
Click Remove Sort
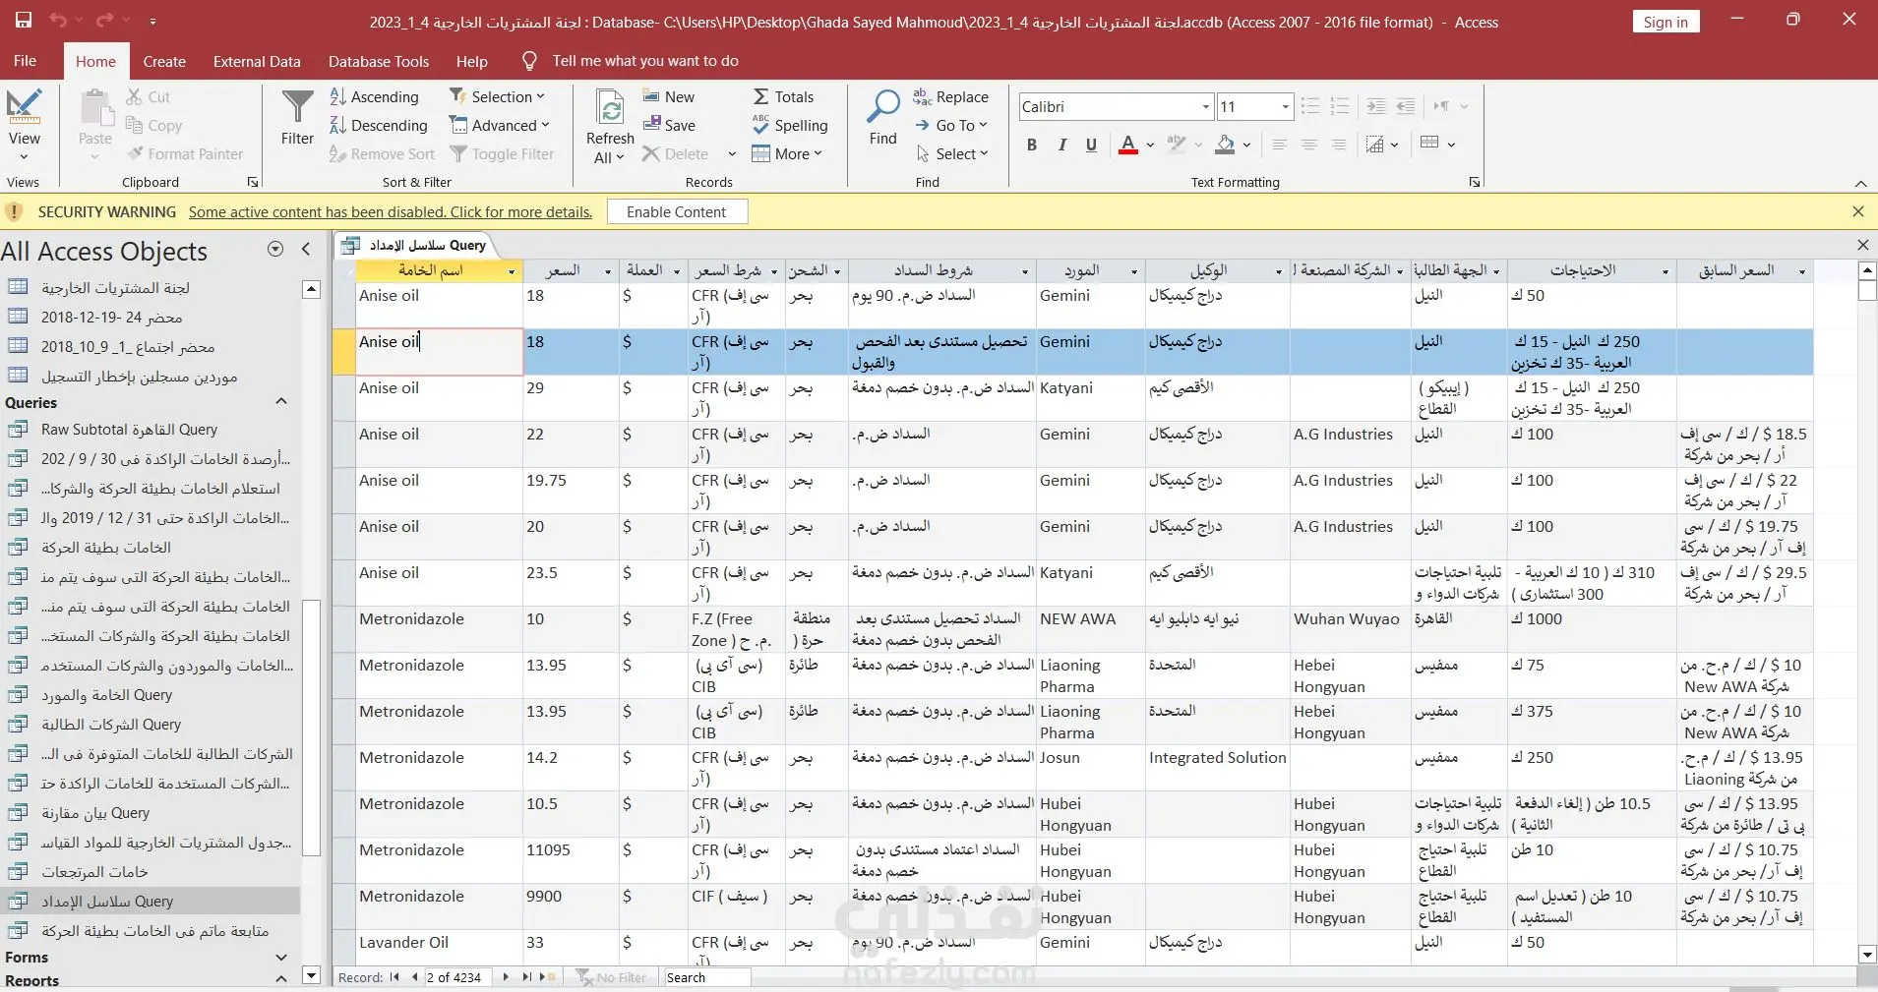tap(382, 153)
